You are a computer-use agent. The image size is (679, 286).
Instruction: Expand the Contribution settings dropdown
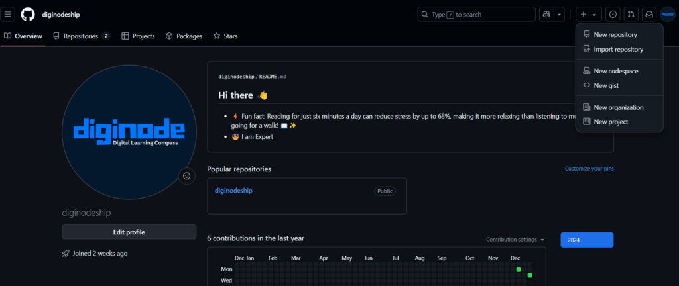(x=515, y=240)
